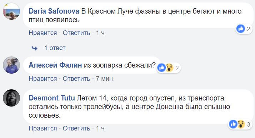Screen dimensions: 255x138
Task: Like Desmont Tutu's comment via 'Нравится'
Action: pyautogui.click(x=43, y=128)
